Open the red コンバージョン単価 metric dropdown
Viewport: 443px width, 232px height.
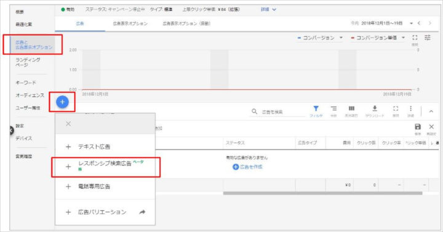tap(378, 38)
